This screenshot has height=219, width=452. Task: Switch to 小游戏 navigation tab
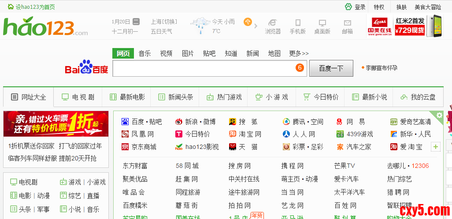coord(271,97)
